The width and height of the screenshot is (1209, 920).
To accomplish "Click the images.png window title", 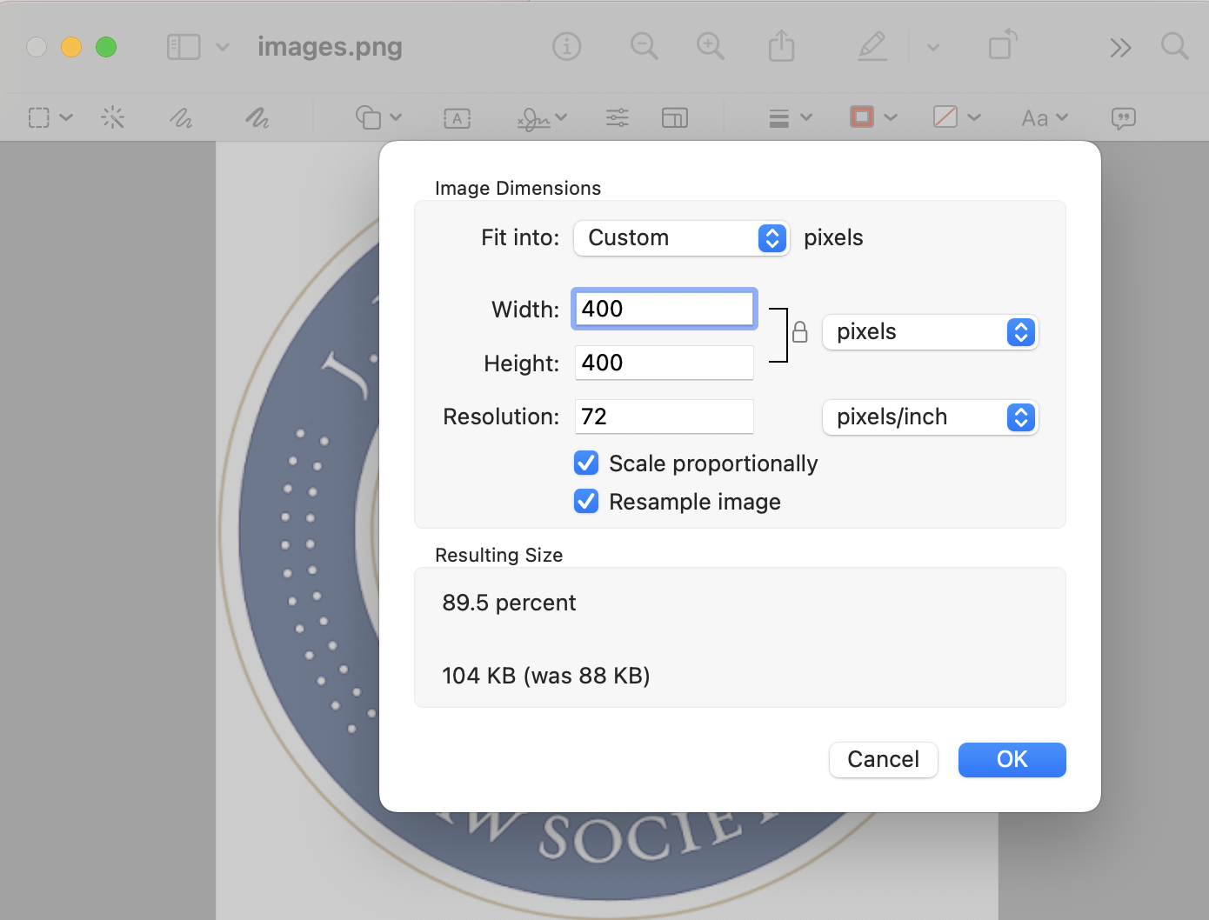I will pos(330,47).
